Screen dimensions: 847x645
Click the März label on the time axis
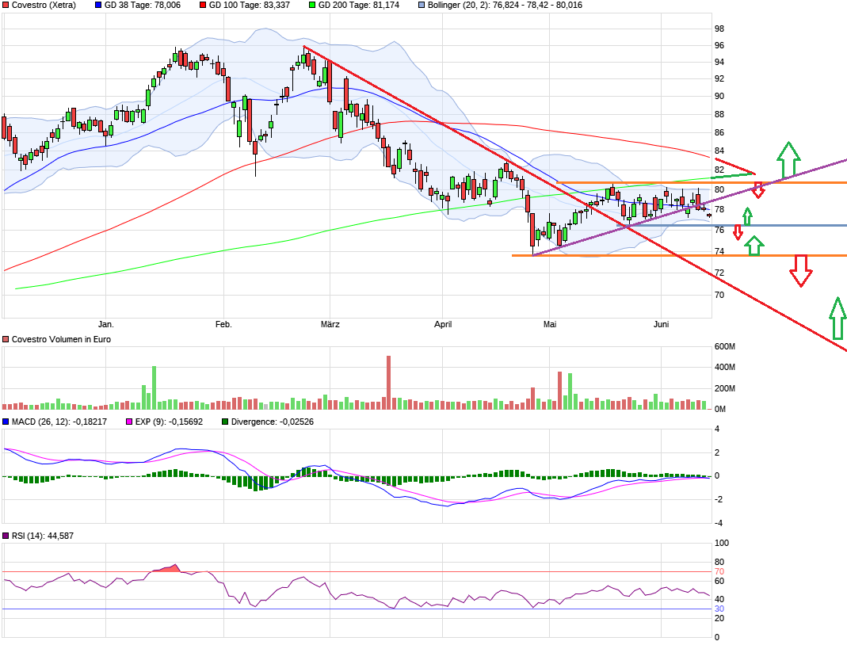pyautogui.click(x=330, y=324)
